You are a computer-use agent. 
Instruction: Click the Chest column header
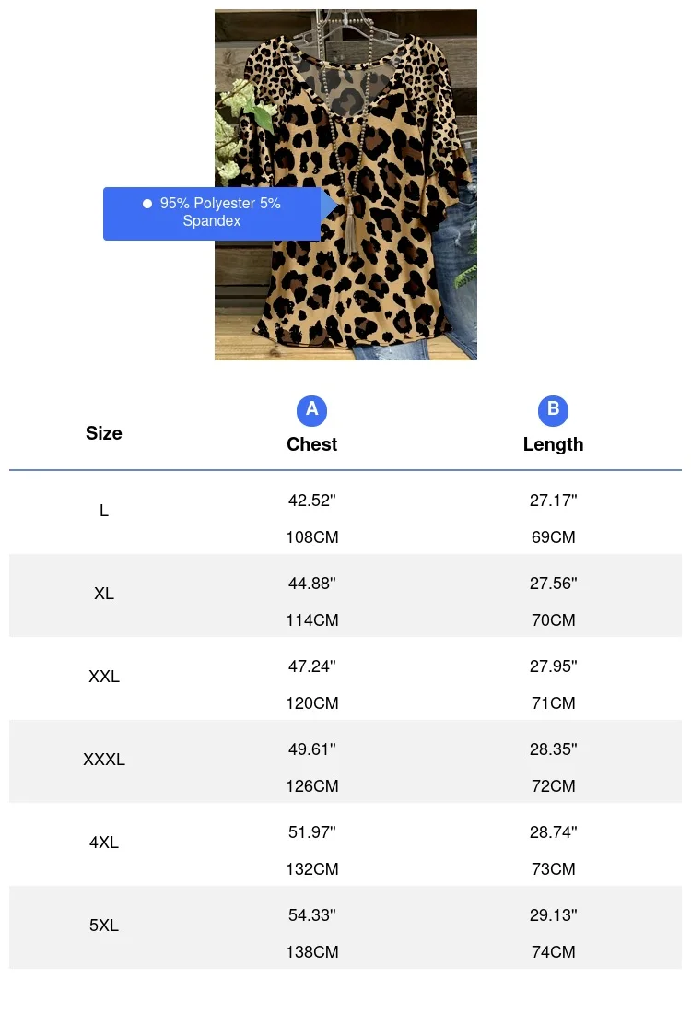click(x=311, y=444)
